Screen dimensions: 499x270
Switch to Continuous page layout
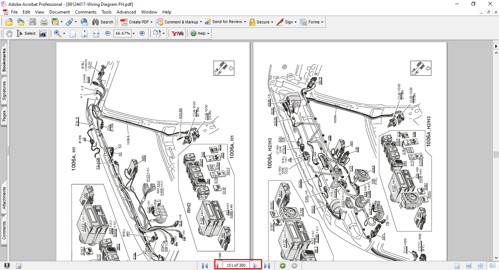469,266
